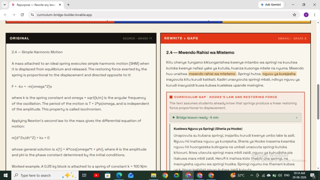320x180 pixels.
Task: Collapse the Bridge lesson ready expander
Action: tap(235, 118)
